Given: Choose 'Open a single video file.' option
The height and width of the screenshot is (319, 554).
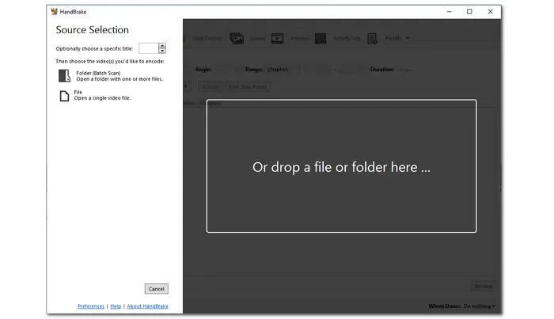Looking at the screenshot, I should point(102,98).
